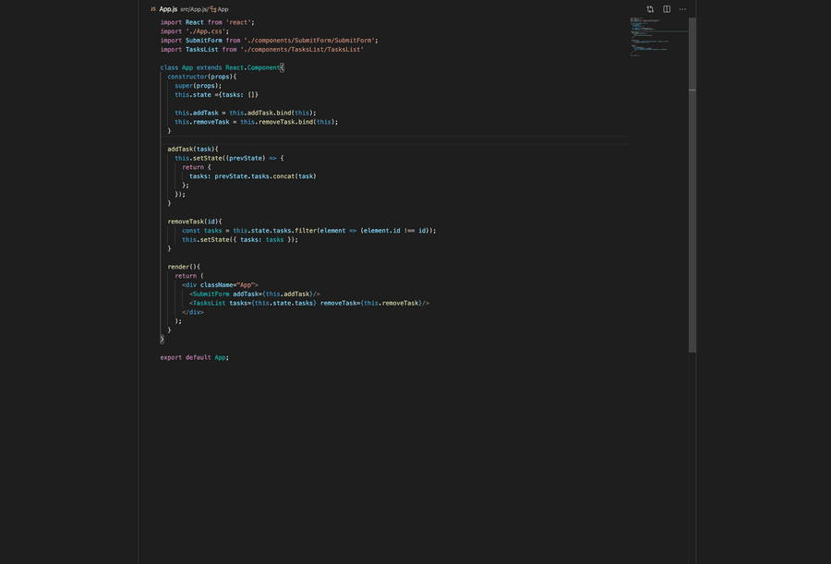Viewport: 831px width, 564px height.
Task: Click the JS file type icon
Action: pyautogui.click(x=153, y=9)
